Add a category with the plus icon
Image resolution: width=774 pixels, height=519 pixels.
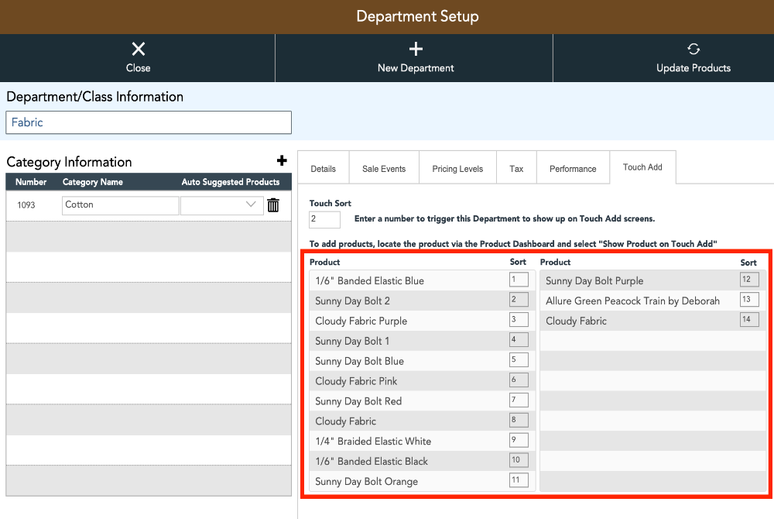(282, 160)
